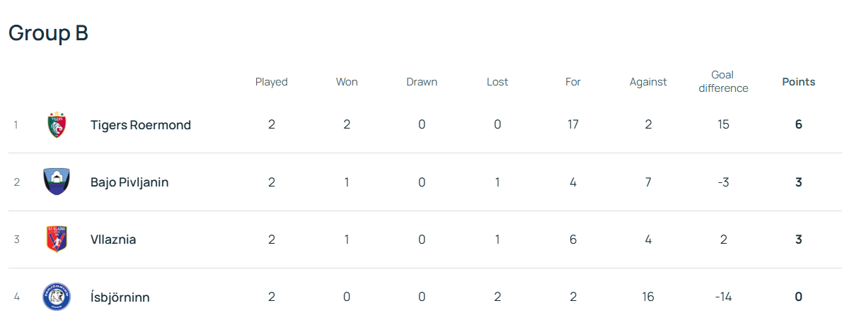Screen dimensions: 842x325
Task: Click the Against column header
Action: [x=648, y=82]
